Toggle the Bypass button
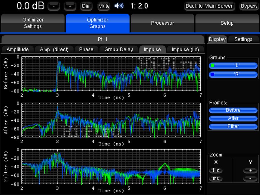 249,6
